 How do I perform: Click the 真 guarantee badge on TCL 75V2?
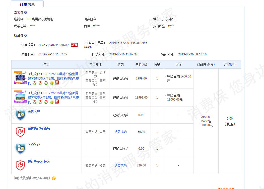coord(35,102)
